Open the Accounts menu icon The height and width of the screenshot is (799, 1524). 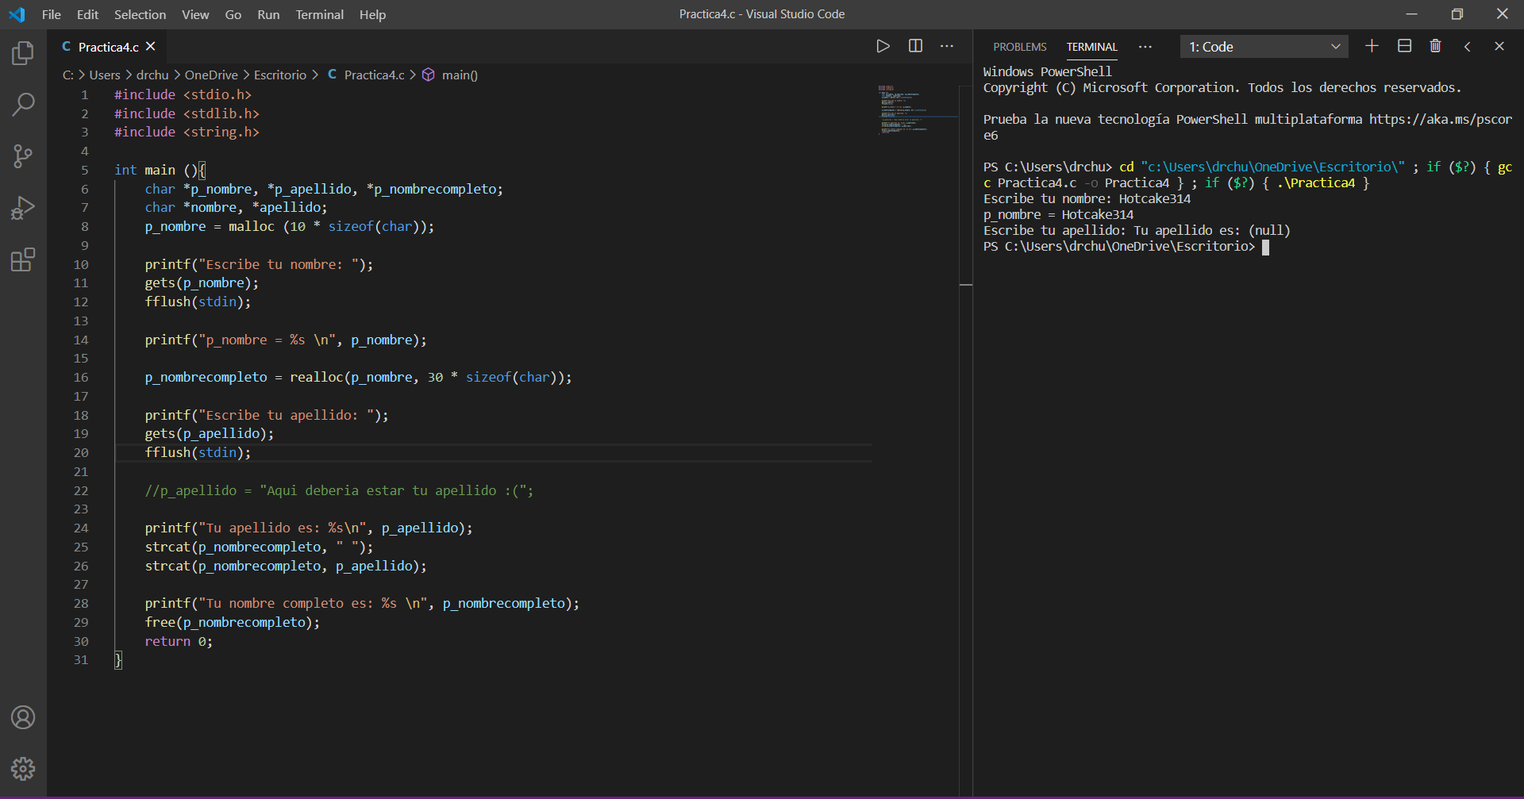click(23, 717)
